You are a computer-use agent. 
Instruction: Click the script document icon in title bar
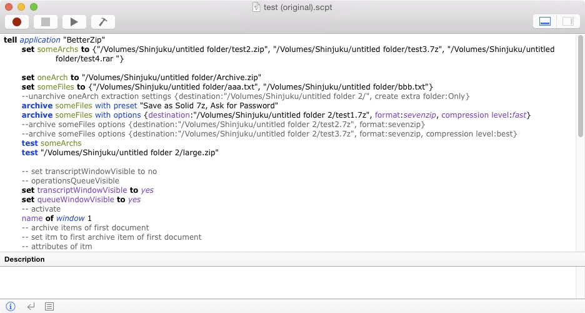[256, 7]
